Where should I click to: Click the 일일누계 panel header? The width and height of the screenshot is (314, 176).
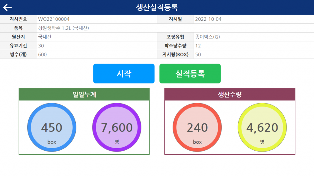[x=84, y=94]
